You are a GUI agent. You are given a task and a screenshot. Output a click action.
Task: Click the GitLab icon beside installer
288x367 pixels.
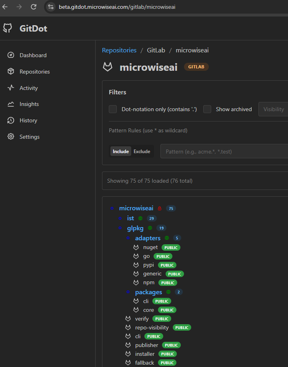[x=128, y=354]
